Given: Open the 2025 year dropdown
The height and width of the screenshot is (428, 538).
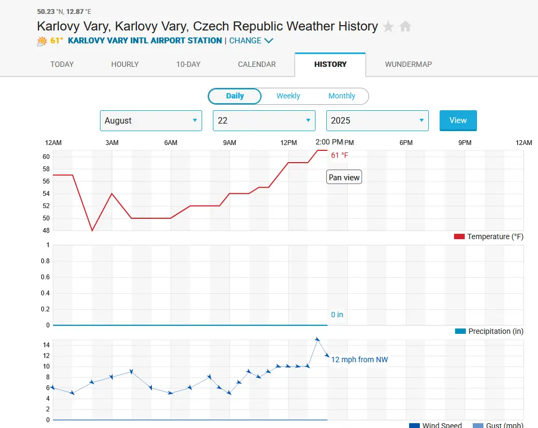Looking at the screenshot, I should pyautogui.click(x=378, y=120).
